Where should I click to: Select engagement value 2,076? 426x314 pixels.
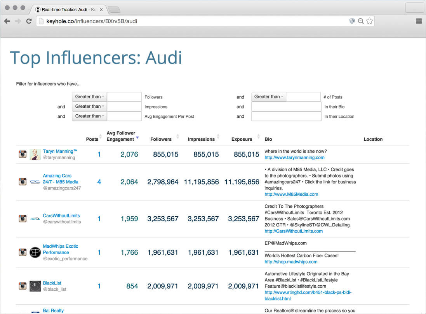129,155
